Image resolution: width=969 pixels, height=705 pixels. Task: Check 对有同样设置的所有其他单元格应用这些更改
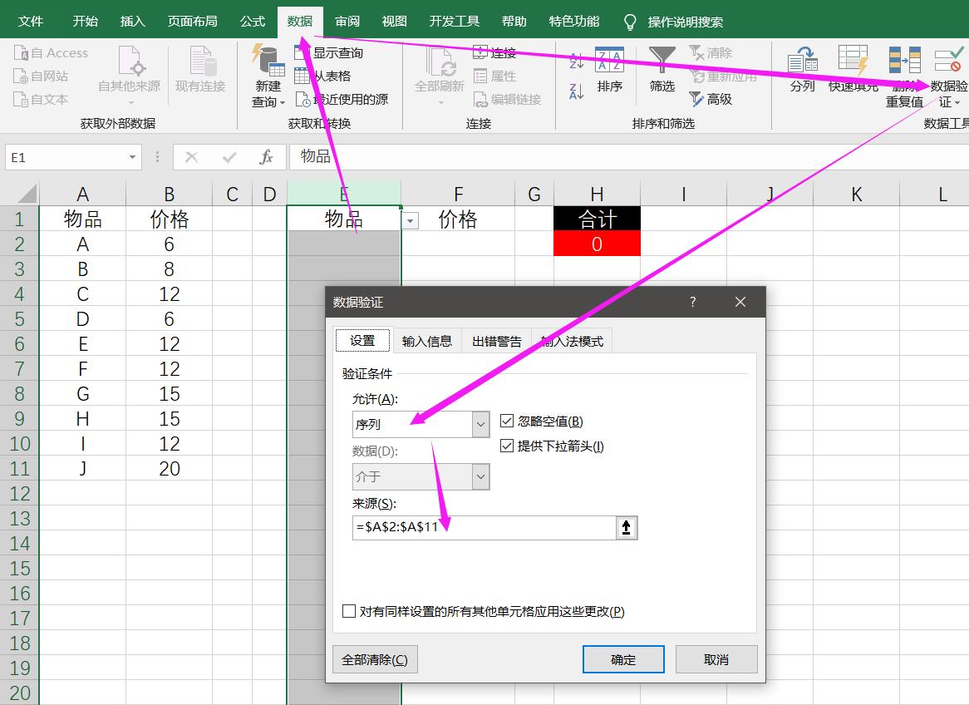347,612
